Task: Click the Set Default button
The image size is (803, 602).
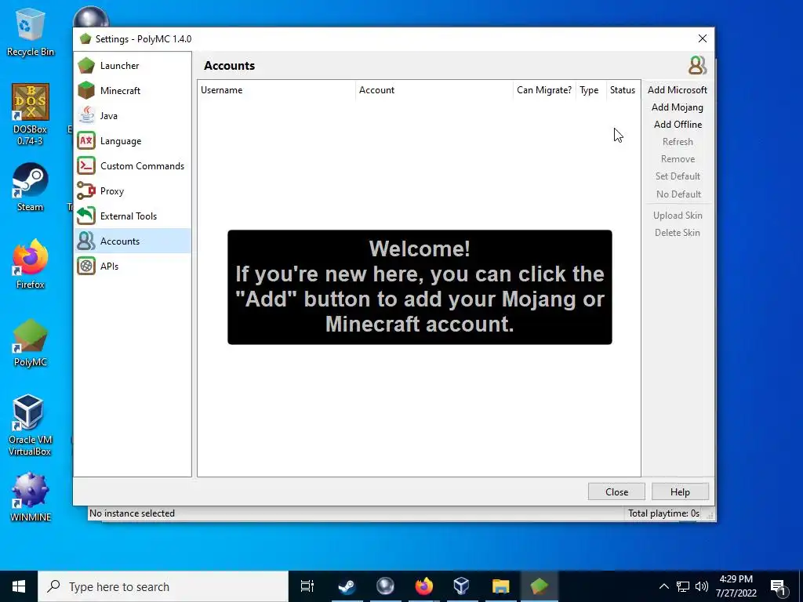Action: click(x=677, y=176)
